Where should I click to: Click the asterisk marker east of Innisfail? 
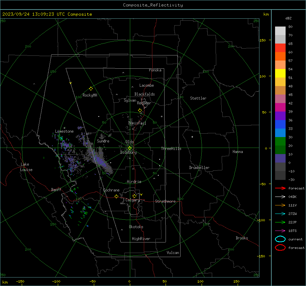click(x=161, y=117)
